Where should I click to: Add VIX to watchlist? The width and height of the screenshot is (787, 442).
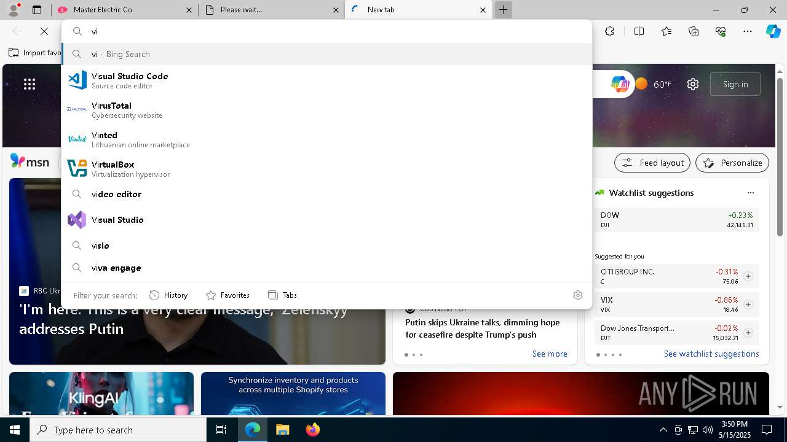point(748,304)
